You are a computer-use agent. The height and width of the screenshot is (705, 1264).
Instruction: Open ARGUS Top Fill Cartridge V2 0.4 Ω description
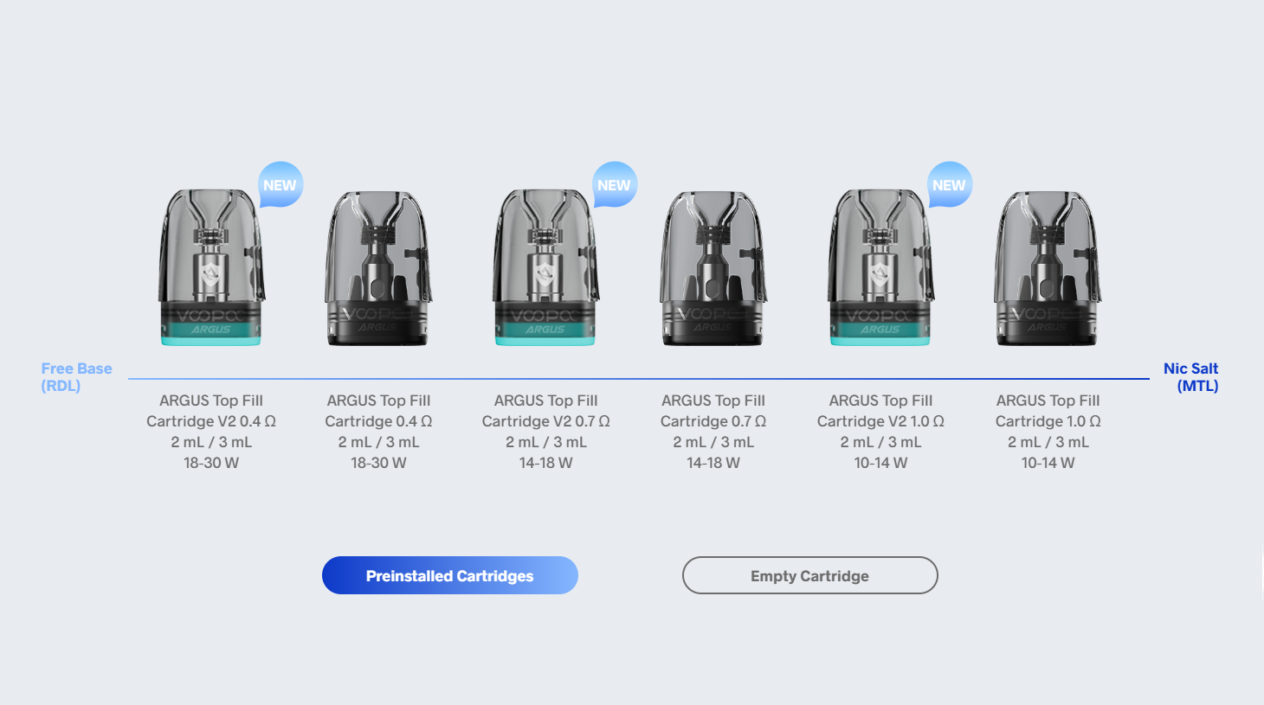211,432
